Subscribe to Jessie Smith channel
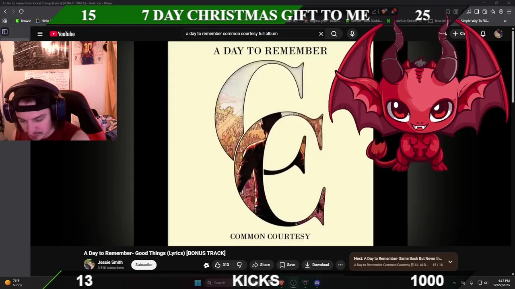The width and height of the screenshot is (515, 289). (144, 265)
